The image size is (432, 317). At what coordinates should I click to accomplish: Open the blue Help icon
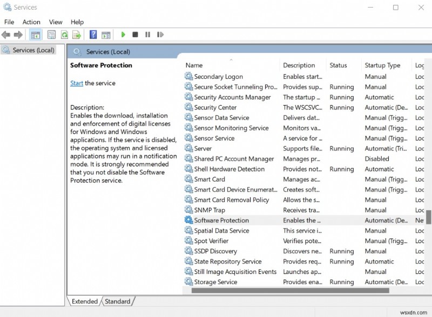click(93, 35)
